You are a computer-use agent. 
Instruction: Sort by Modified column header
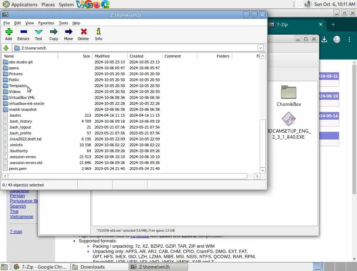110,56
